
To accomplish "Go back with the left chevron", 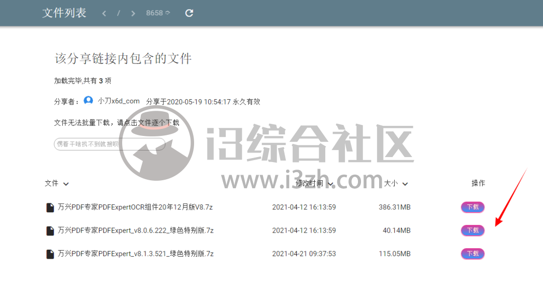I will [104, 14].
